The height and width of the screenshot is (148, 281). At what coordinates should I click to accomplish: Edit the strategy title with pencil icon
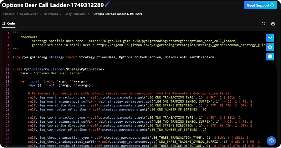[107, 5]
